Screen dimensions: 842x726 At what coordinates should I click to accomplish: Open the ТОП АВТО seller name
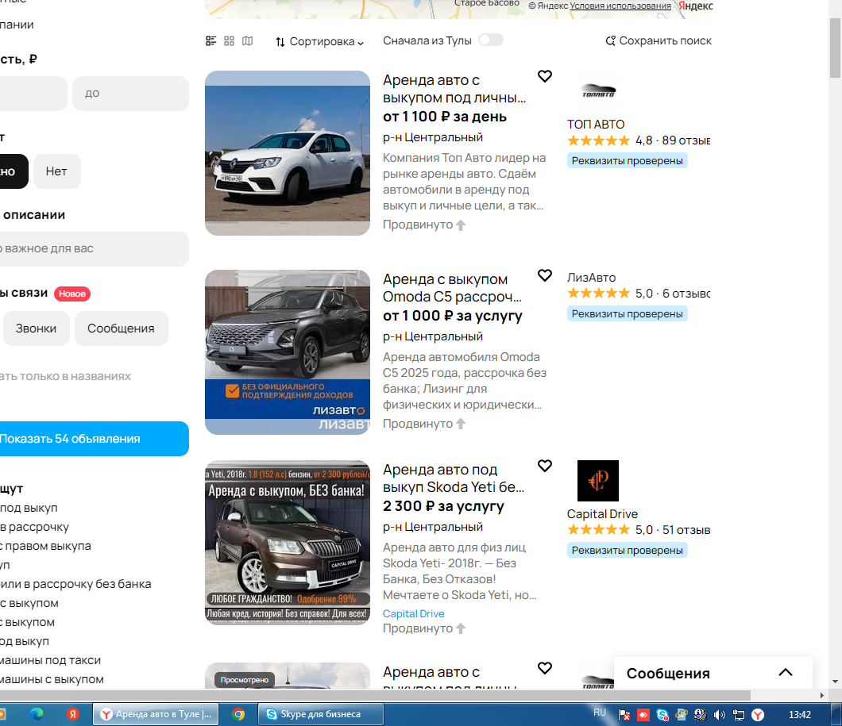(596, 125)
